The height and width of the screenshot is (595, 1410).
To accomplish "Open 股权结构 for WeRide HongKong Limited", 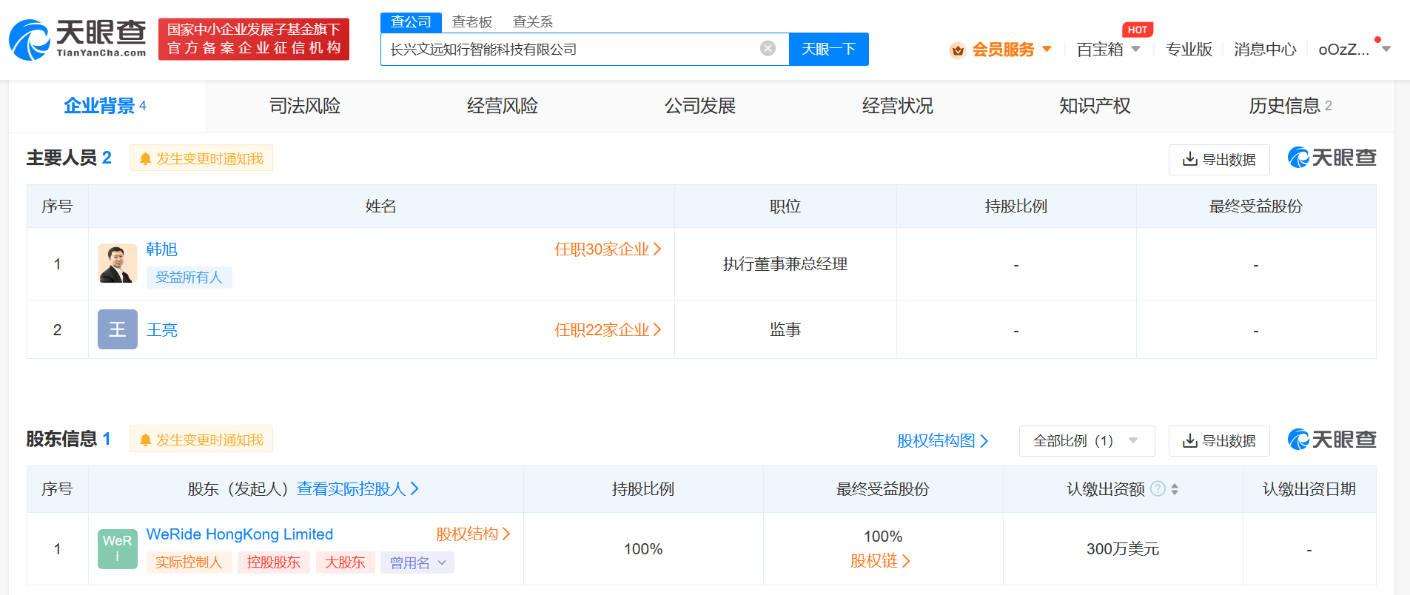I will tap(473, 534).
